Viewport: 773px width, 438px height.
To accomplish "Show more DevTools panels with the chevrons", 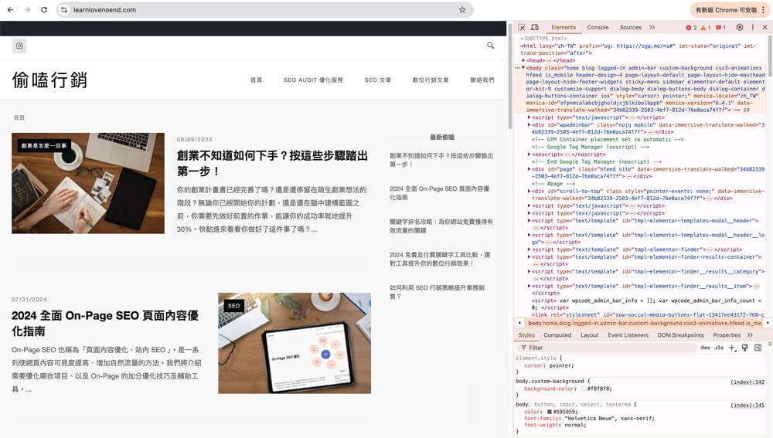I will pos(652,28).
